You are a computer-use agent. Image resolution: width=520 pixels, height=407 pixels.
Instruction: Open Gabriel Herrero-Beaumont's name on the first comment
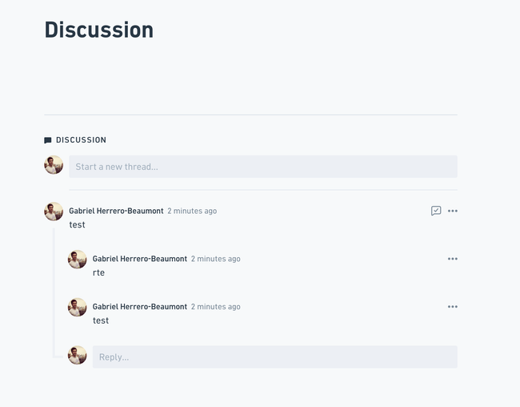[x=116, y=211]
